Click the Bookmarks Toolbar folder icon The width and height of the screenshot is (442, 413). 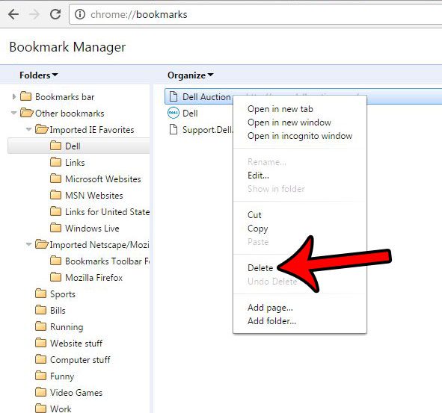click(55, 261)
